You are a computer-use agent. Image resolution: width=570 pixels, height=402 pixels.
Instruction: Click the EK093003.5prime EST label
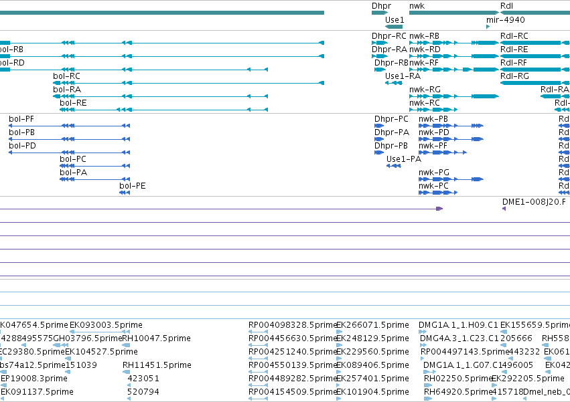pos(106,324)
